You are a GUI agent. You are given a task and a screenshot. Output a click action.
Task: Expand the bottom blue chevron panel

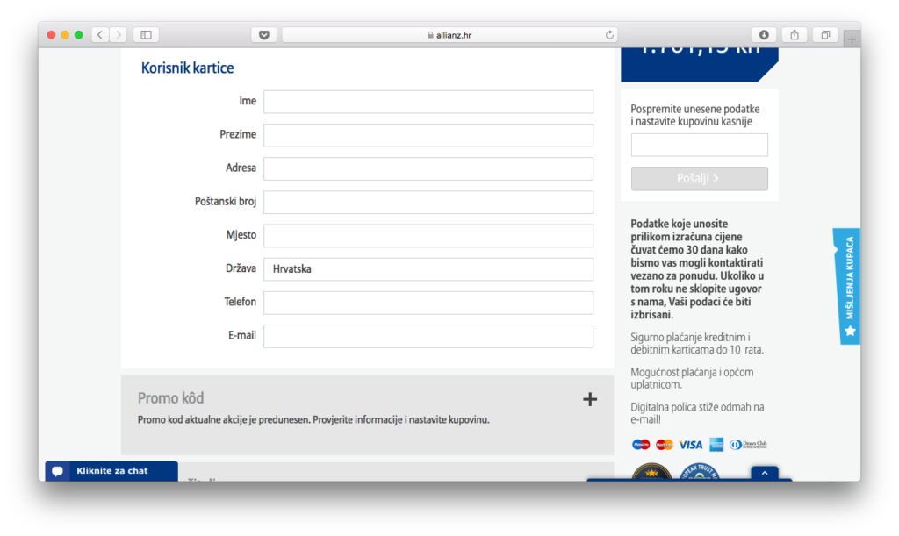point(764,473)
